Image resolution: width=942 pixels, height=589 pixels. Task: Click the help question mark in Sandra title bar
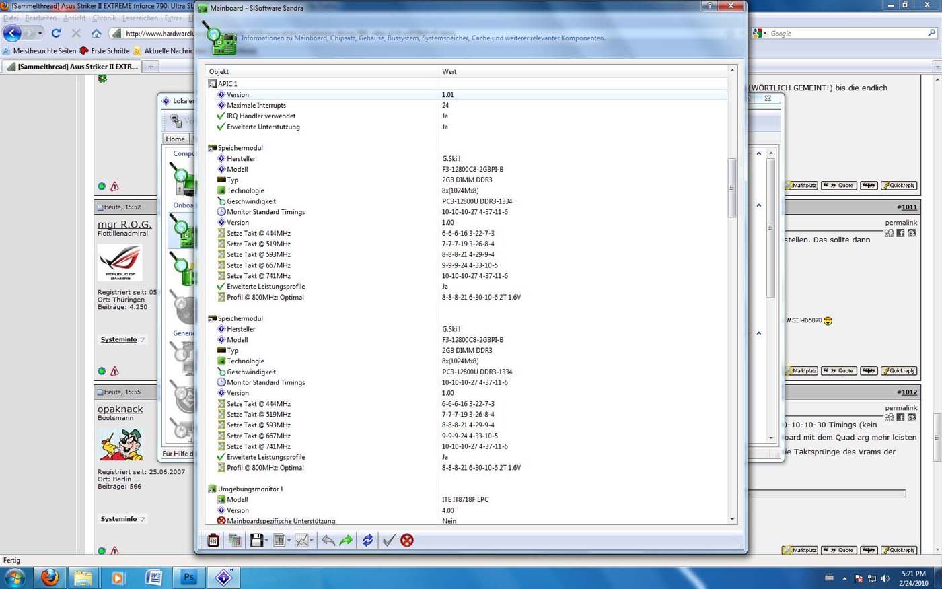pos(709,5)
